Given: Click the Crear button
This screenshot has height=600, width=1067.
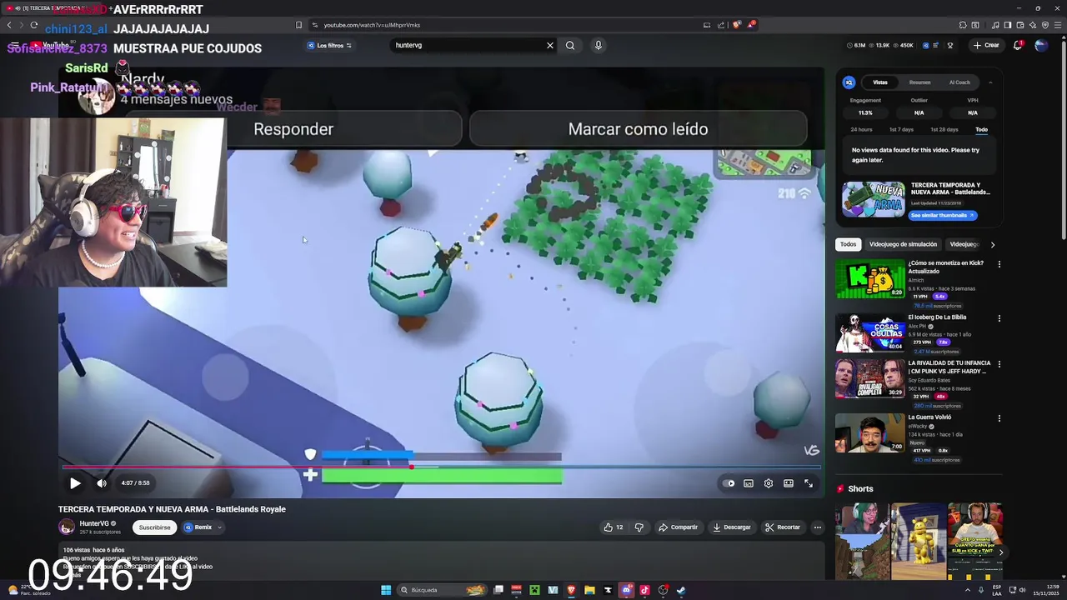Looking at the screenshot, I should pyautogui.click(x=985, y=45).
